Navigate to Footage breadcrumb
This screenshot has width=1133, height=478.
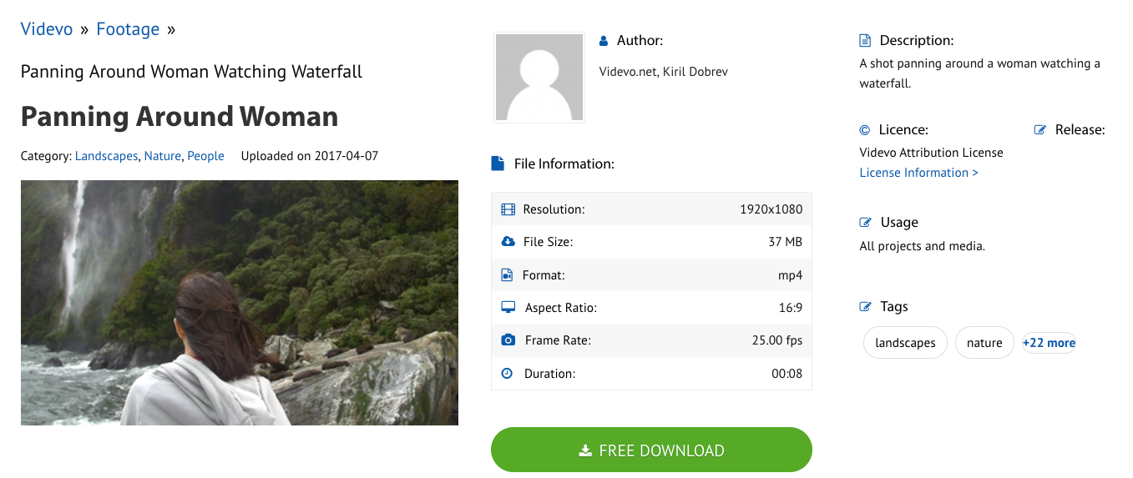(128, 29)
